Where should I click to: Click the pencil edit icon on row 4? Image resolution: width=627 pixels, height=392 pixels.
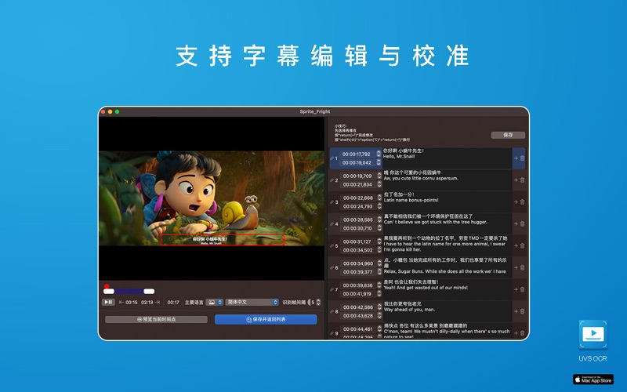[332, 224]
